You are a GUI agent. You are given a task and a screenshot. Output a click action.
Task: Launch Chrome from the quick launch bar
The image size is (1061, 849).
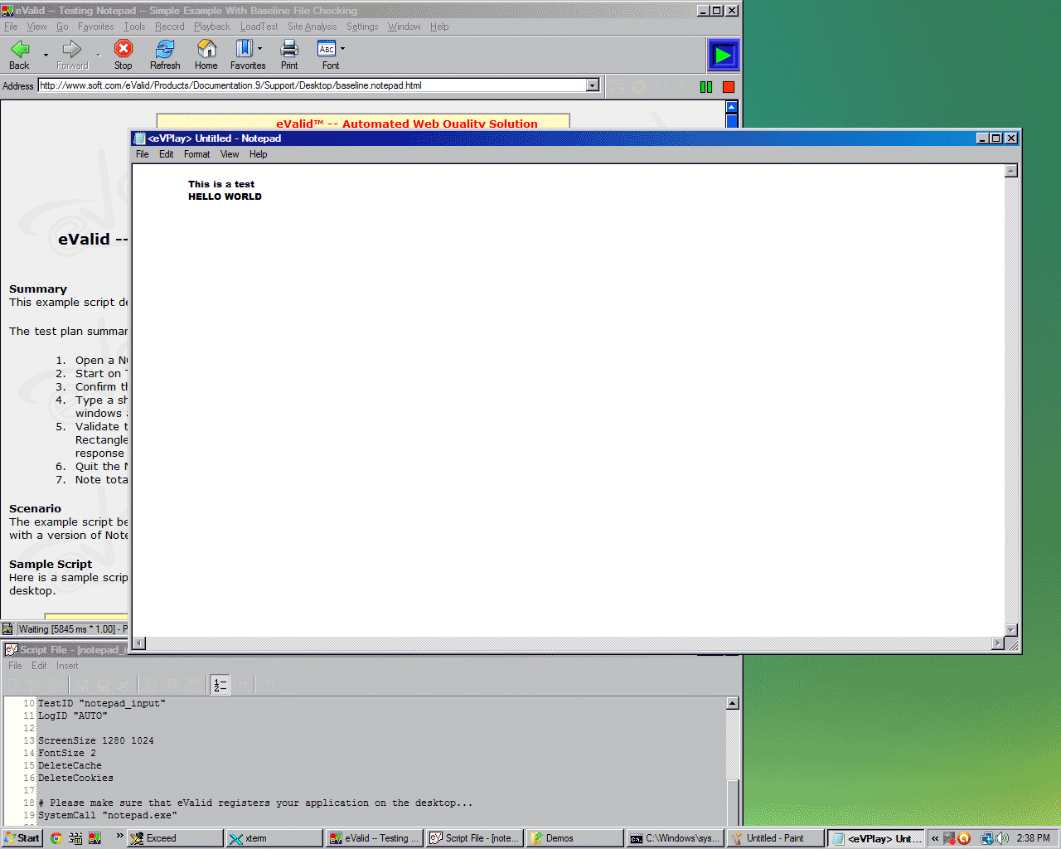click(x=56, y=838)
